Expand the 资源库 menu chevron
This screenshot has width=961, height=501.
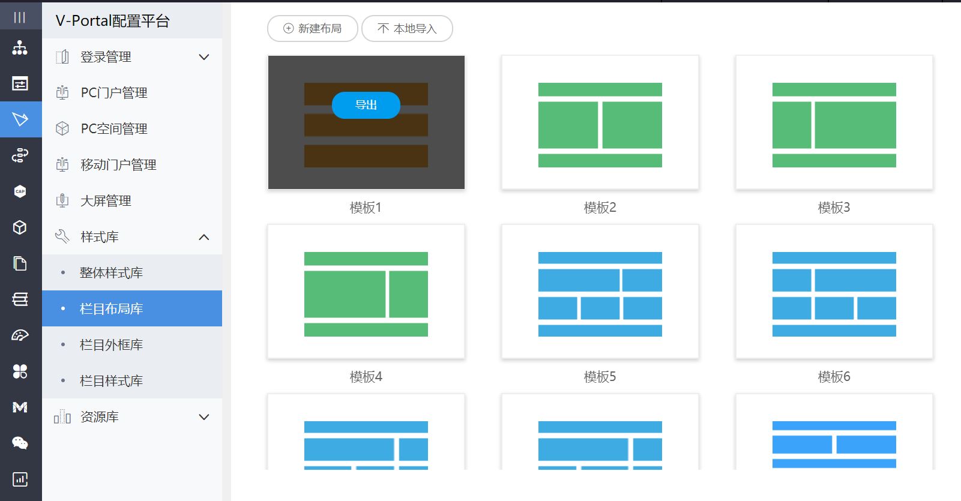(204, 417)
